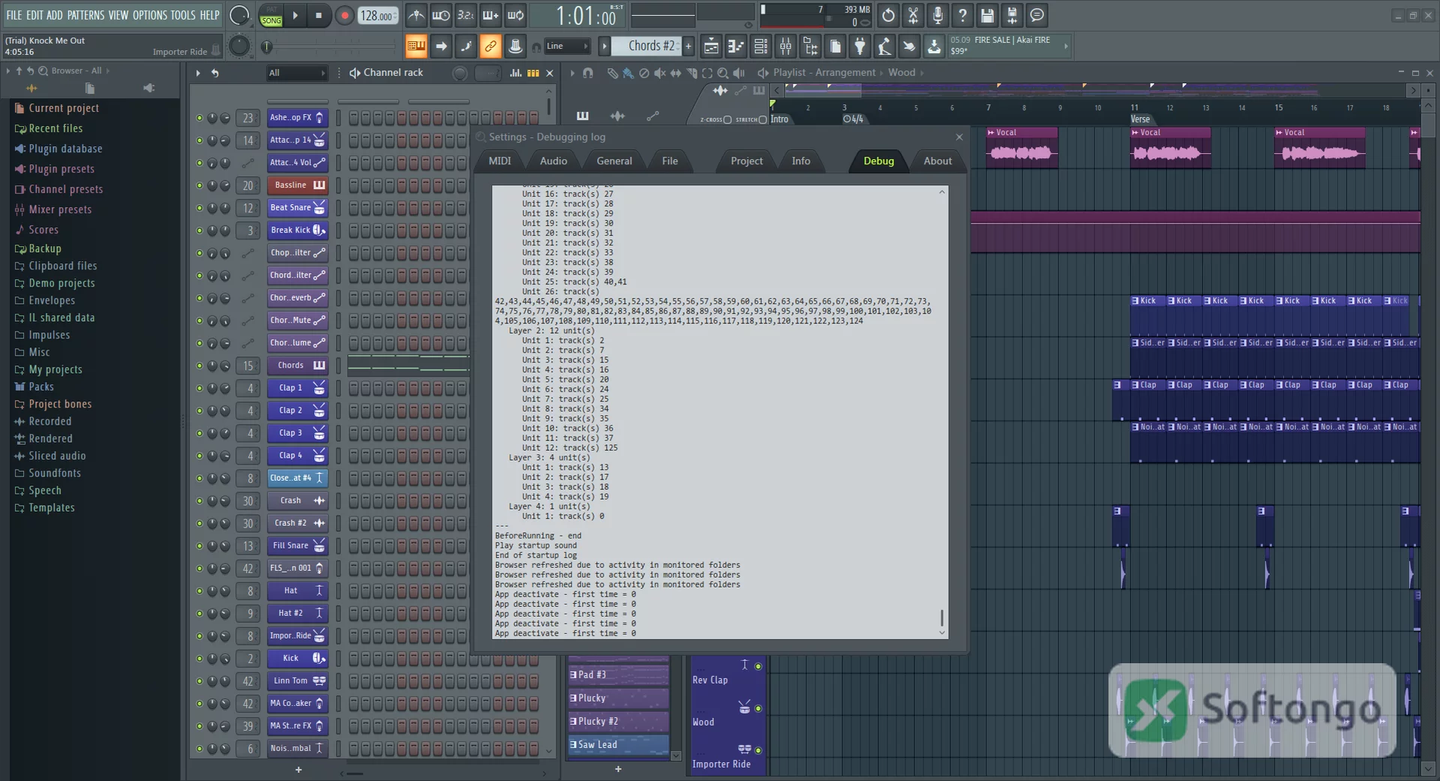
Task: Open the All channel filter dropdown
Action: click(x=298, y=73)
